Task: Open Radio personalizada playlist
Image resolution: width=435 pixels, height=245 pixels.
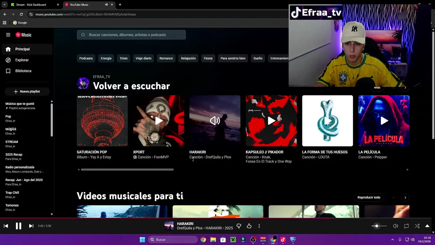Action: pos(27,169)
